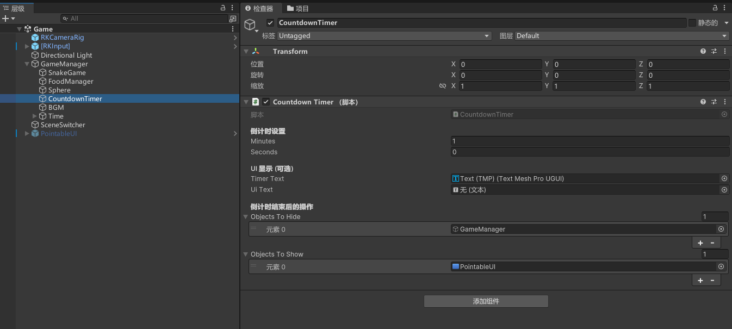Click the Seconds value field
This screenshot has height=329, width=732.
pyautogui.click(x=590, y=152)
